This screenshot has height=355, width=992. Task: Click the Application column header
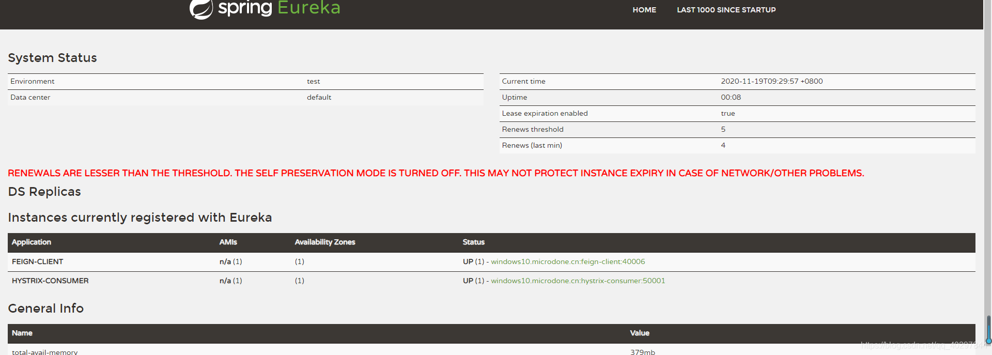pos(32,242)
